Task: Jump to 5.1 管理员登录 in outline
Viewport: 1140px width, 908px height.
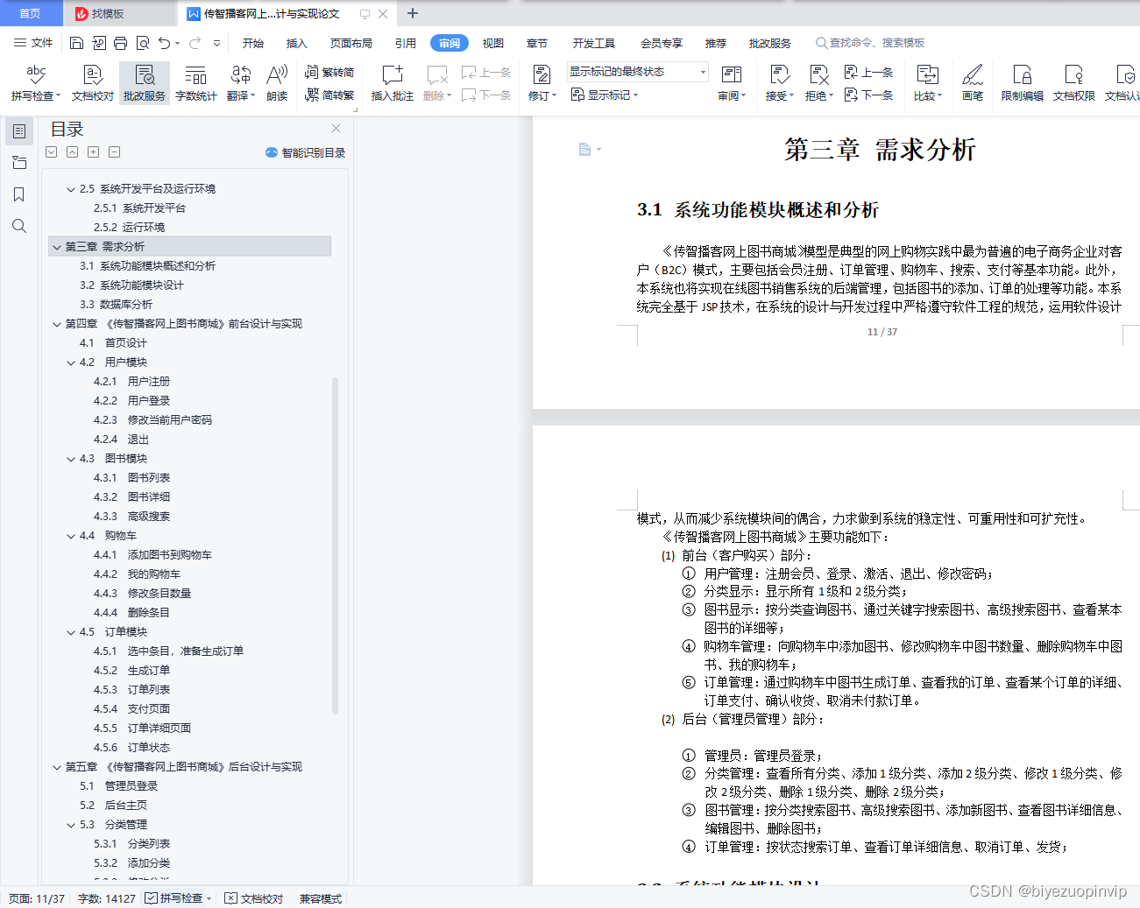Action: tap(118, 786)
